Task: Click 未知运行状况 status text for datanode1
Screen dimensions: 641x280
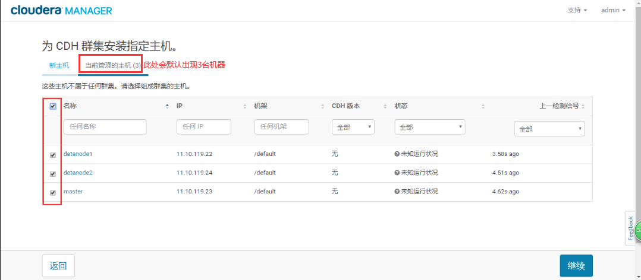Action: click(419, 154)
